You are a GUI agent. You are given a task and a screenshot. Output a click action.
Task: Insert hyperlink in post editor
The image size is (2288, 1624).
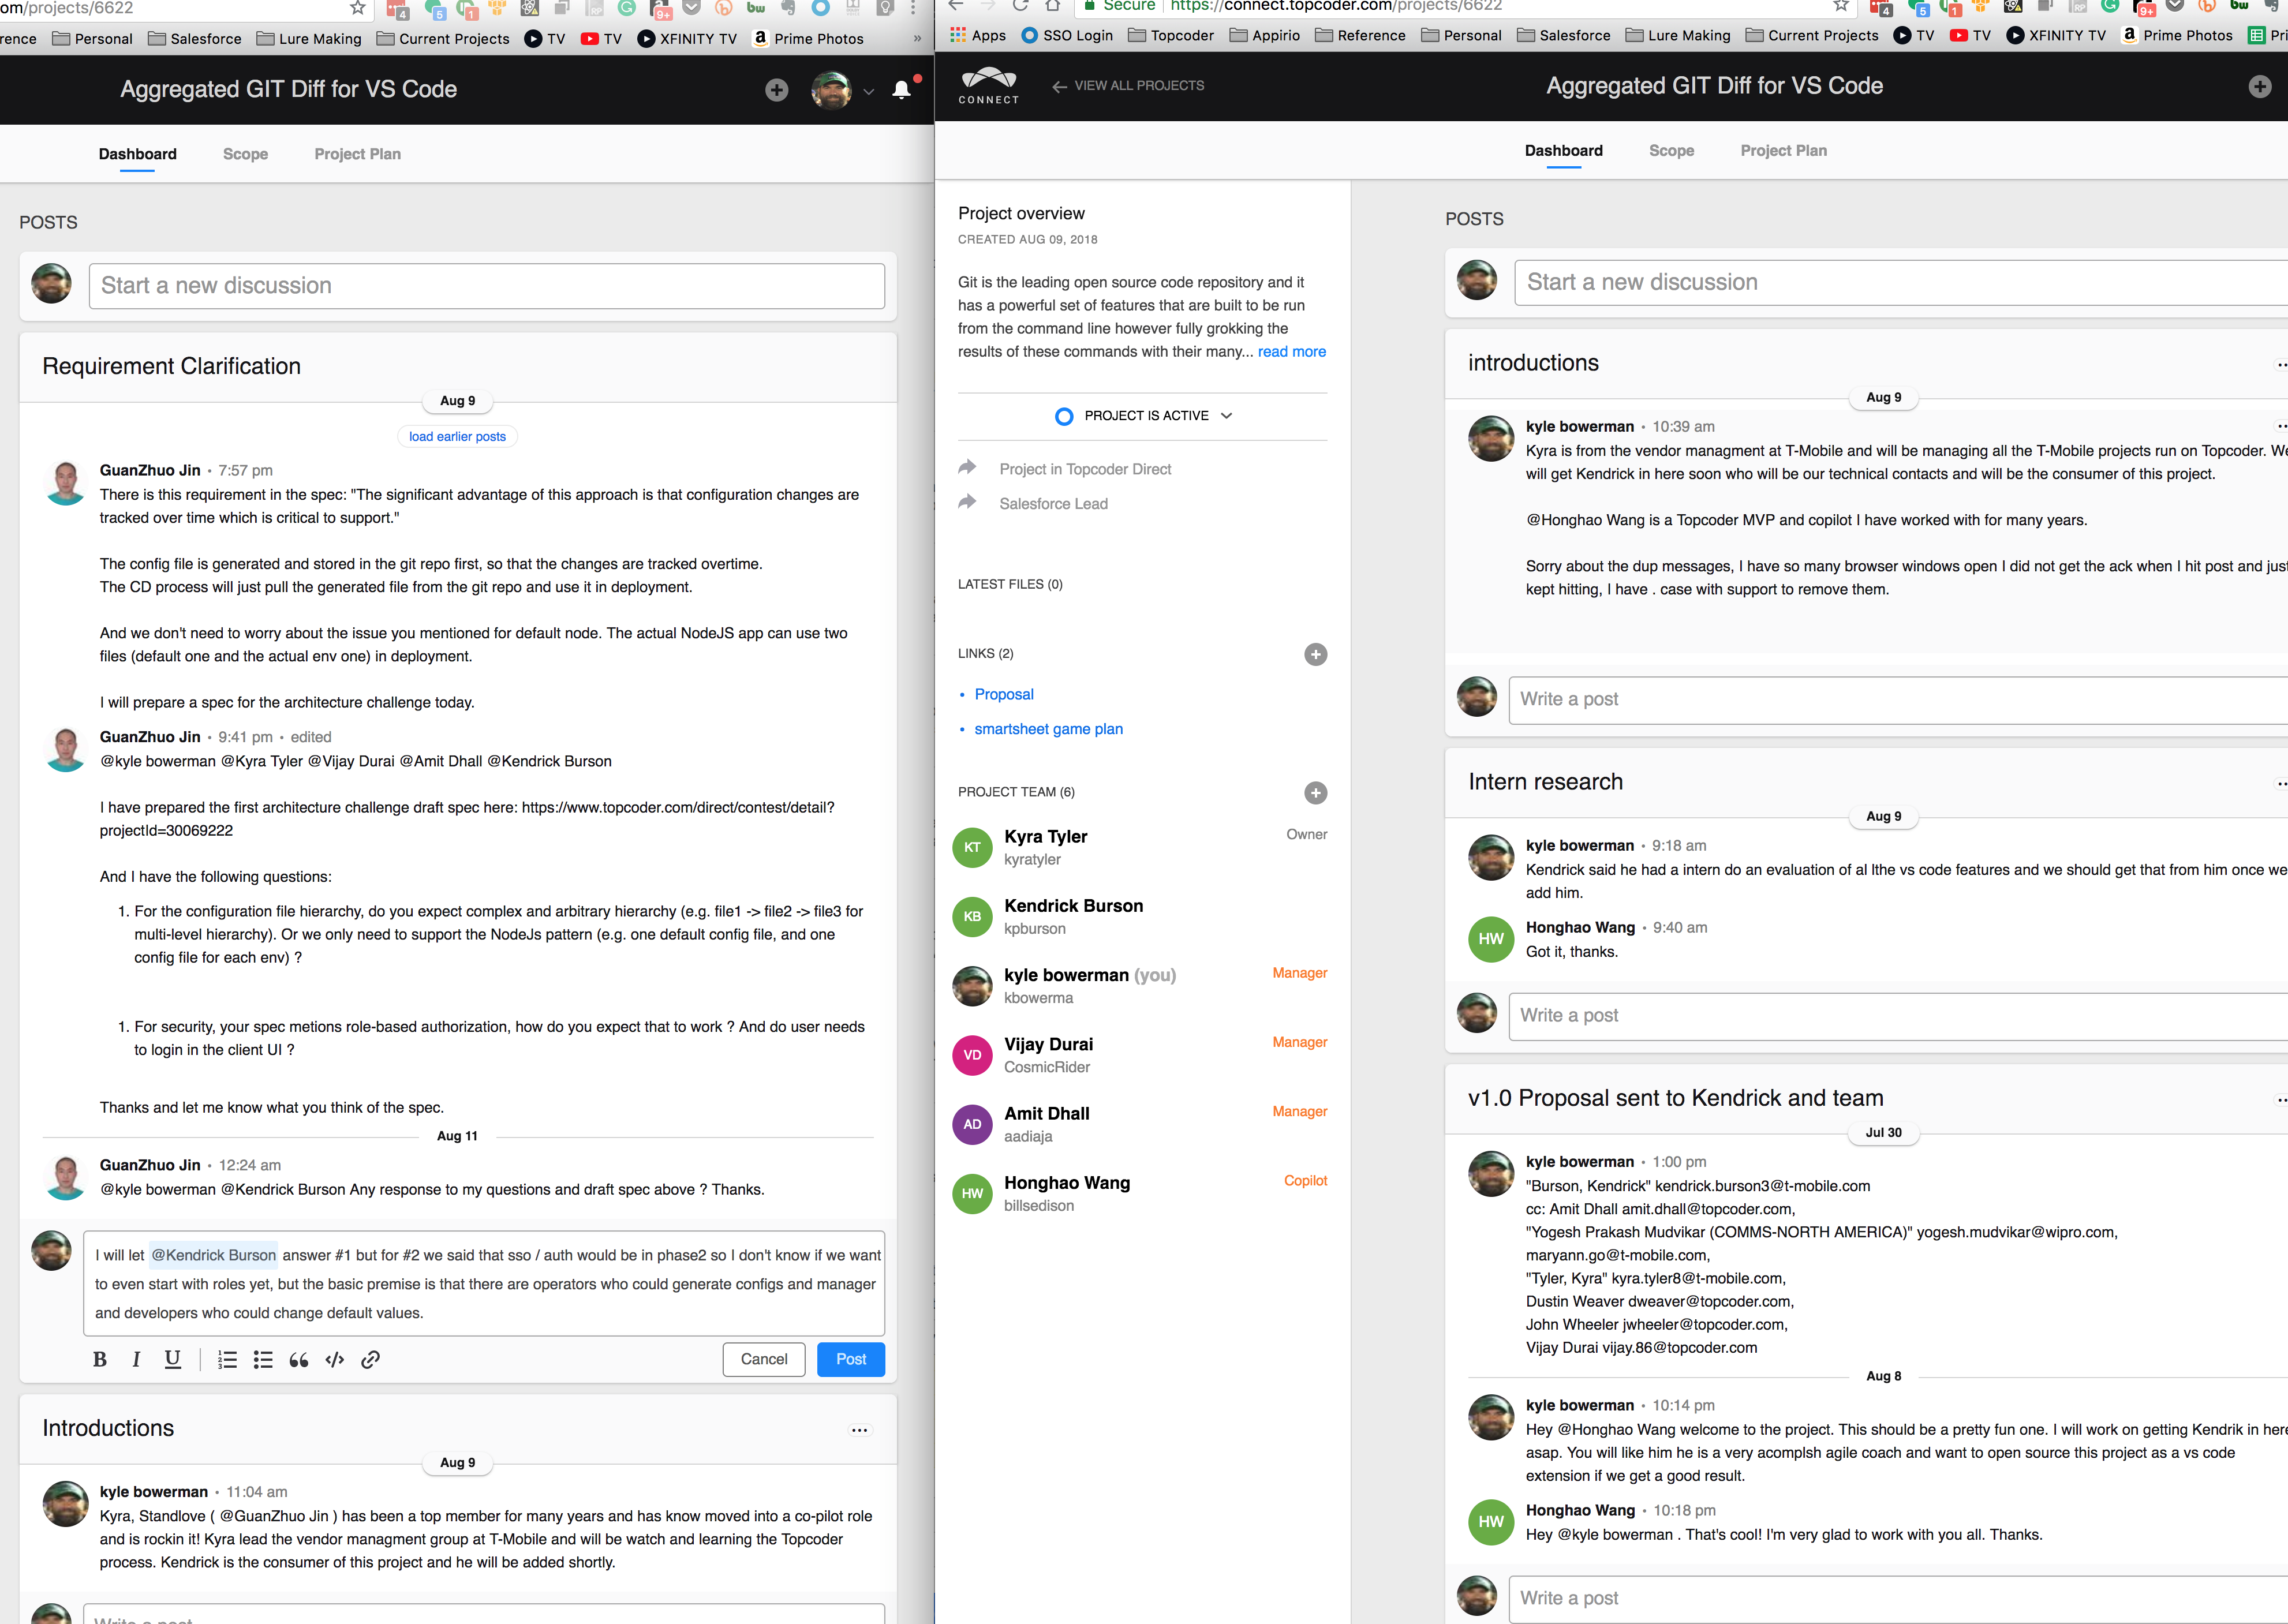370,1360
